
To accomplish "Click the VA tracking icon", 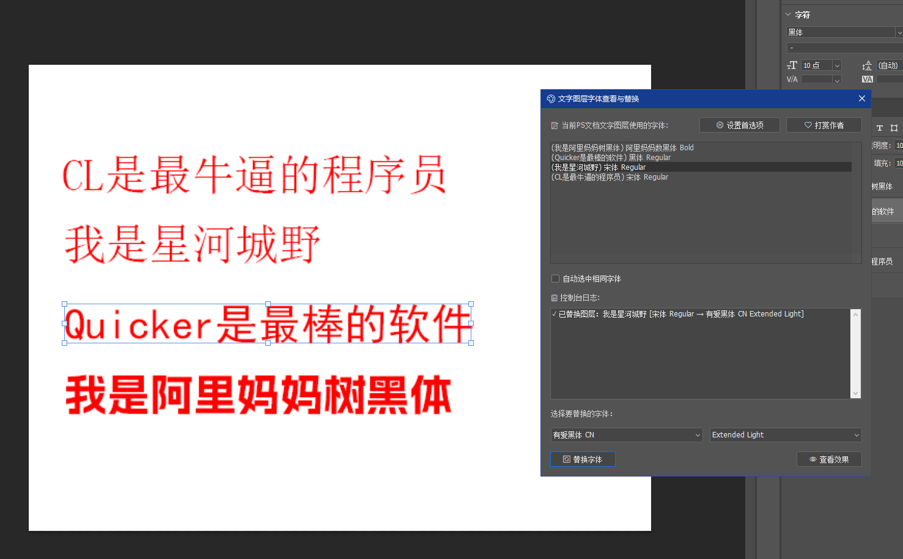I will [867, 79].
